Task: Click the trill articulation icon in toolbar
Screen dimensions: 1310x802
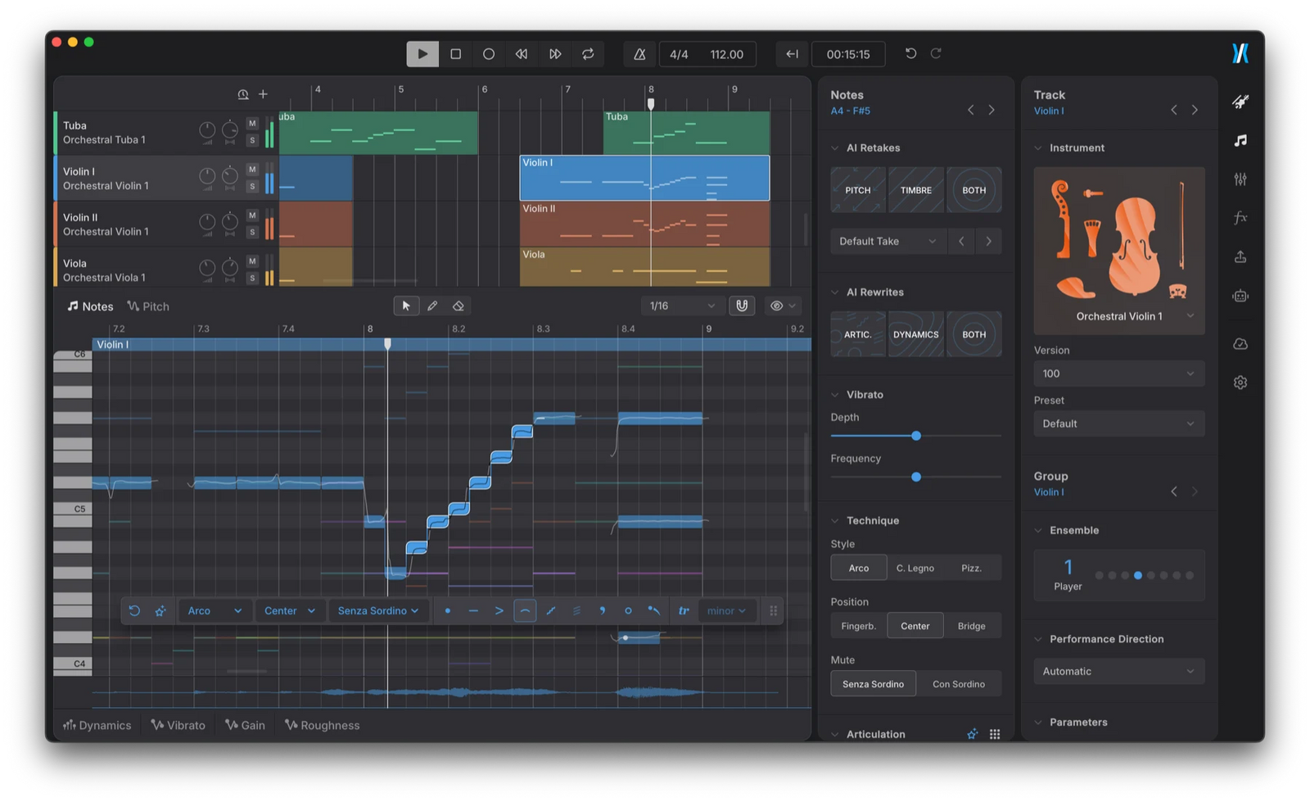Action: click(x=683, y=611)
